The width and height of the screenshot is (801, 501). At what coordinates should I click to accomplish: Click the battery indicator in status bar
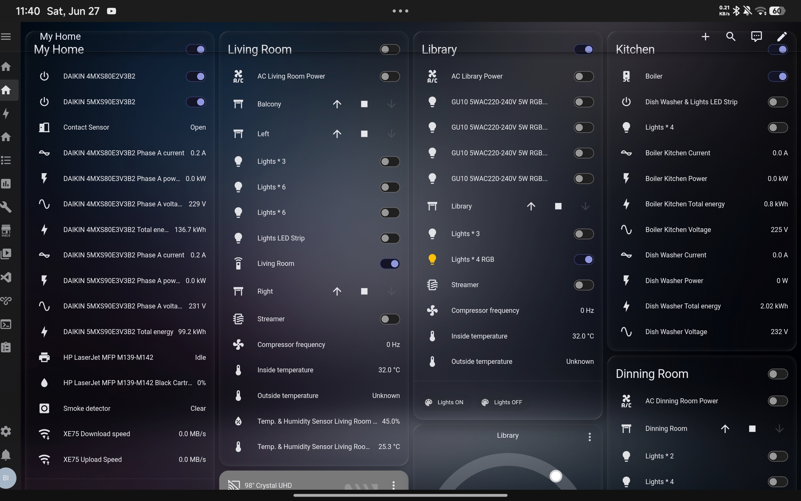(777, 11)
